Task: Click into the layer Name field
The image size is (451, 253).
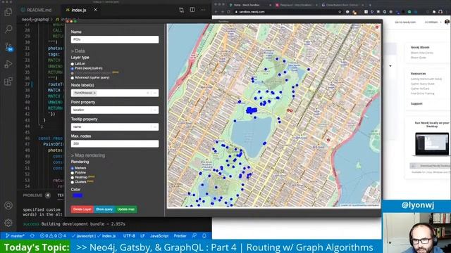Action: (x=115, y=39)
